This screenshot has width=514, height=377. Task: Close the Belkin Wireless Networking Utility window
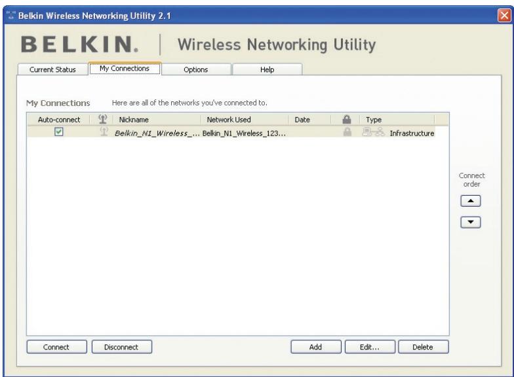[x=504, y=16]
